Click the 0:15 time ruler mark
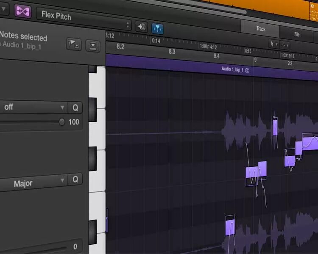Image resolution: width=318 pixels, height=254 pixels. 248,51
